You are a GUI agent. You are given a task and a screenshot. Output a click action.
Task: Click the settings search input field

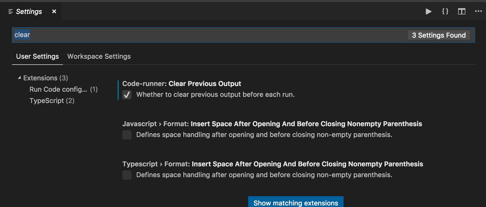206,35
